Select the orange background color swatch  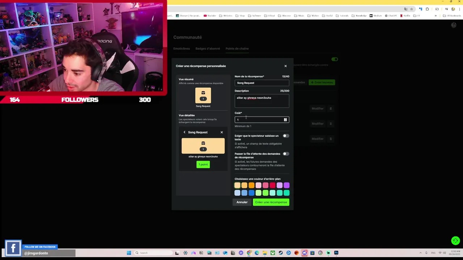point(251,185)
